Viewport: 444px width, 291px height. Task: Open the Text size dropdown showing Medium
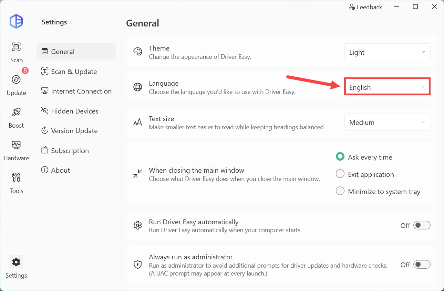[x=387, y=122]
